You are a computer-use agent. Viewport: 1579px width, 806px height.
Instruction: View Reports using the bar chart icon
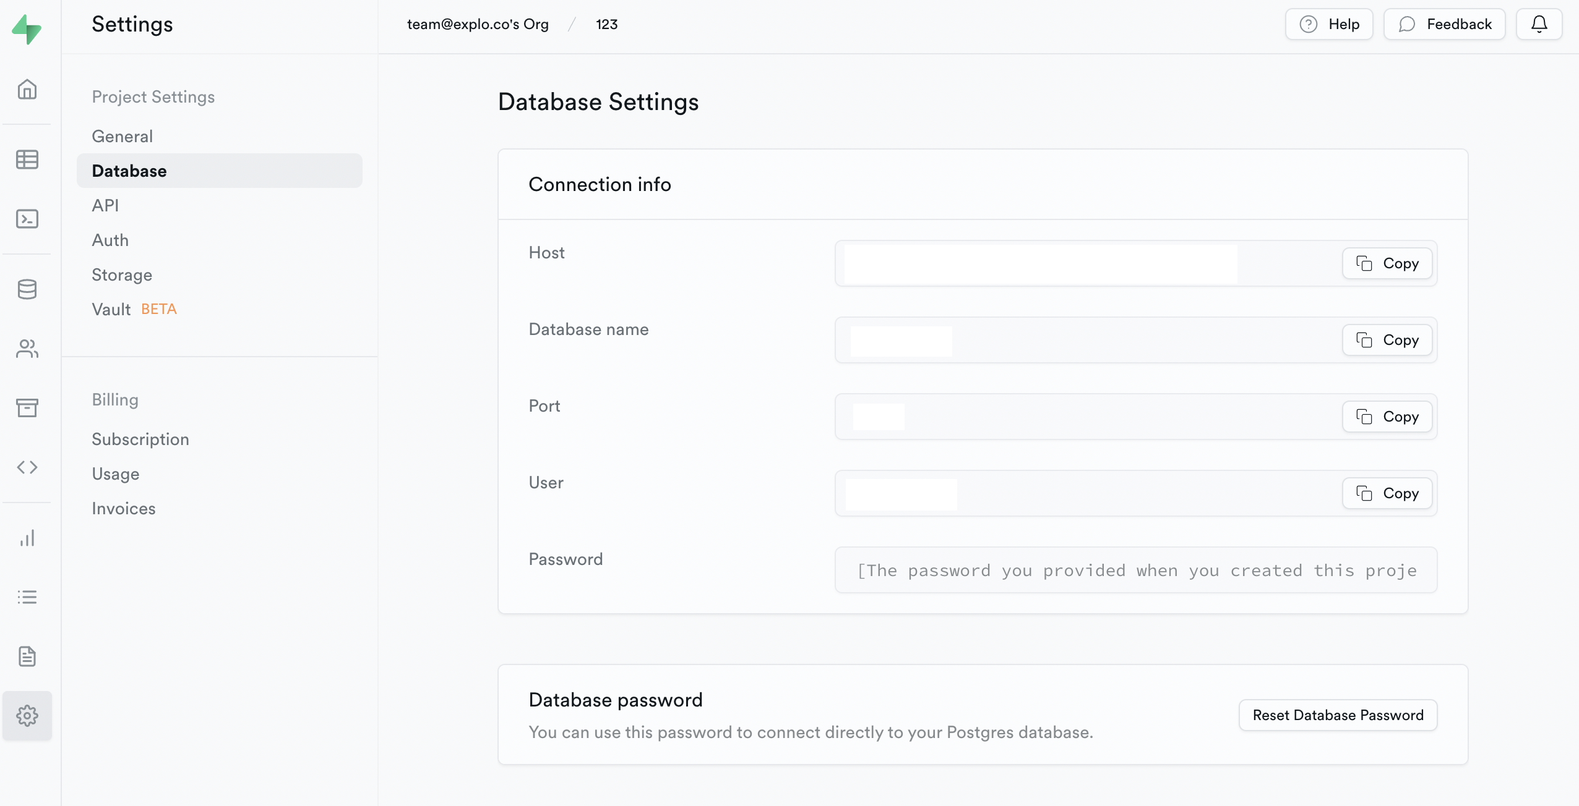27,537
